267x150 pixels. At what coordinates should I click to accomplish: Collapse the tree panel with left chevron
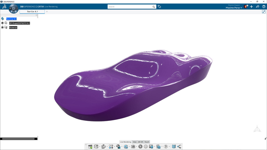pos(36,15)
